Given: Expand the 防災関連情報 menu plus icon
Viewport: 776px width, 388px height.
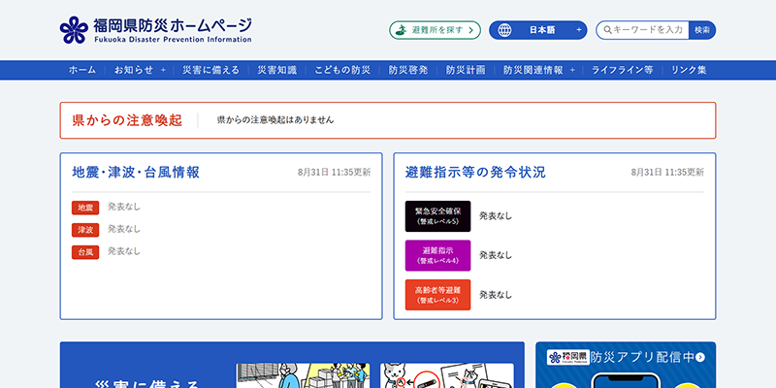Looking at the screenshot, I should (x=572, y=70).
